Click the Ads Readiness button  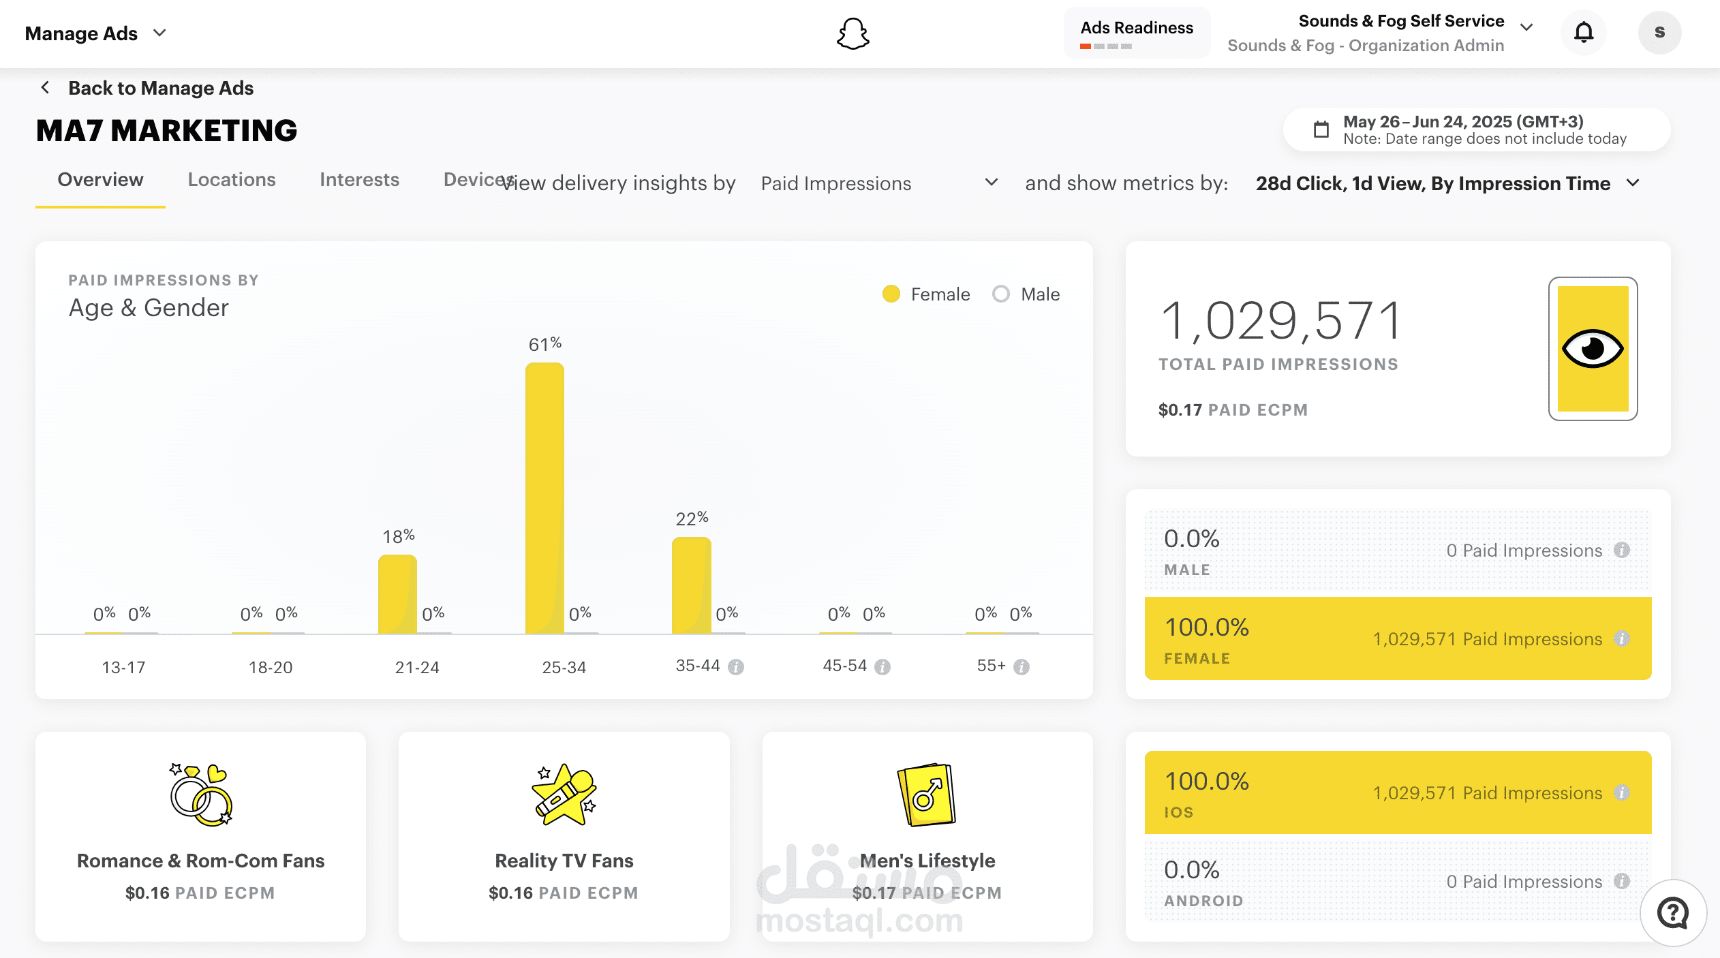pyautogui.click(x=1136, y=33)
